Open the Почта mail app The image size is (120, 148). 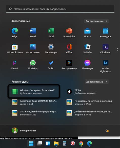[x=87, y=32]
